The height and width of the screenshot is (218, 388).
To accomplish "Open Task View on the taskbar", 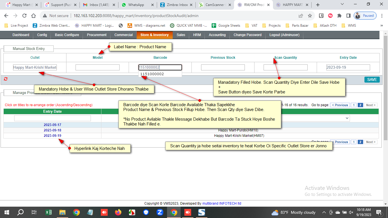I will click(34, 212).
